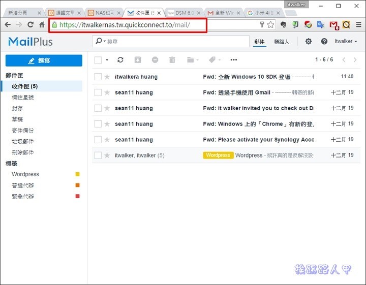This screenshot has width=366, height=285.
Task: Open the itwalker account dropdown
Action: pyautogui.click(x=346, y=42)
